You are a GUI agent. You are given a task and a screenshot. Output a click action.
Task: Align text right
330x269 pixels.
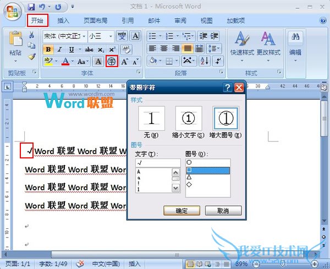click(176, 48)
